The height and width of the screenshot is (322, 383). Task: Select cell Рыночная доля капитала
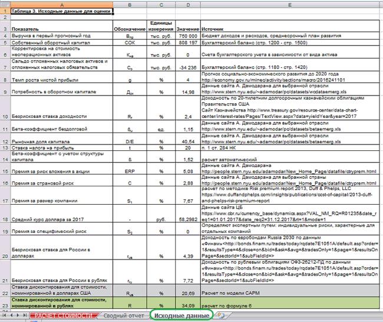point(62,139)
